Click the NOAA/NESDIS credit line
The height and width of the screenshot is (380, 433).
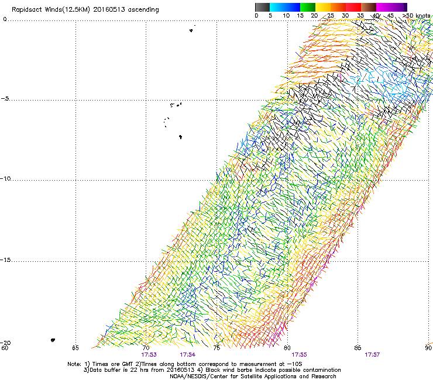pos(253,376)
